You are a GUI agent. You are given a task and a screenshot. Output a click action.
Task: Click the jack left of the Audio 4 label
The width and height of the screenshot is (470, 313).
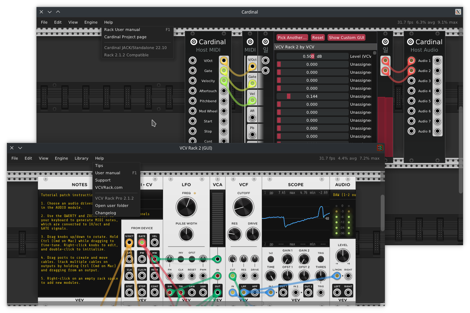click(412, 91)
